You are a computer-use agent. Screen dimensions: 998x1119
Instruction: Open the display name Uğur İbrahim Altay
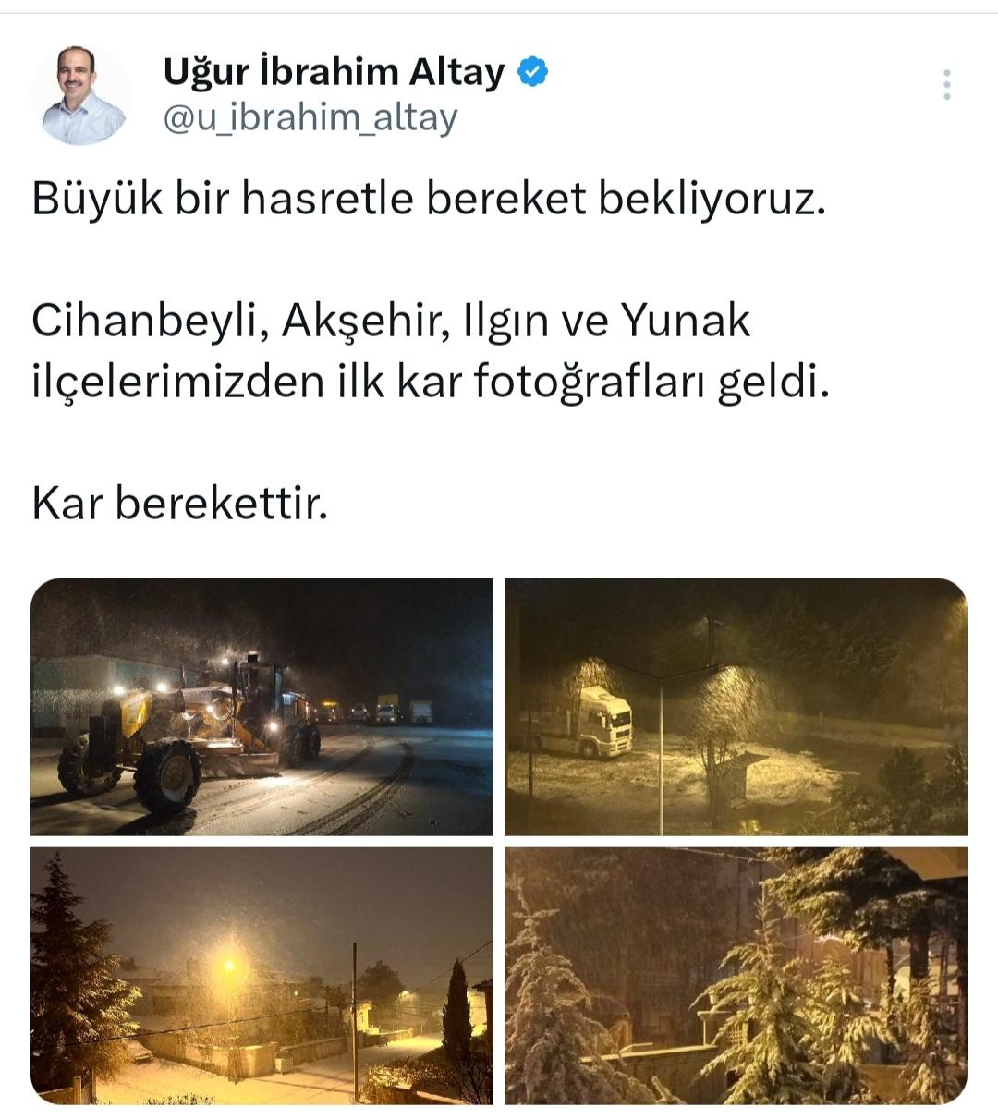point(335,71)
